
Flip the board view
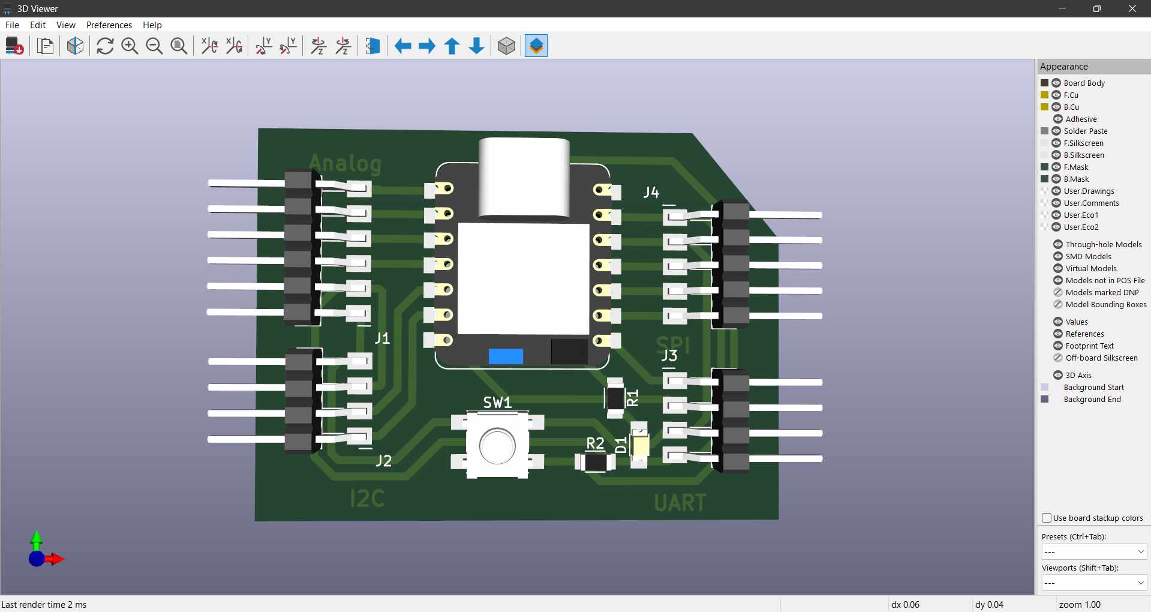click(x=372, y=46)
